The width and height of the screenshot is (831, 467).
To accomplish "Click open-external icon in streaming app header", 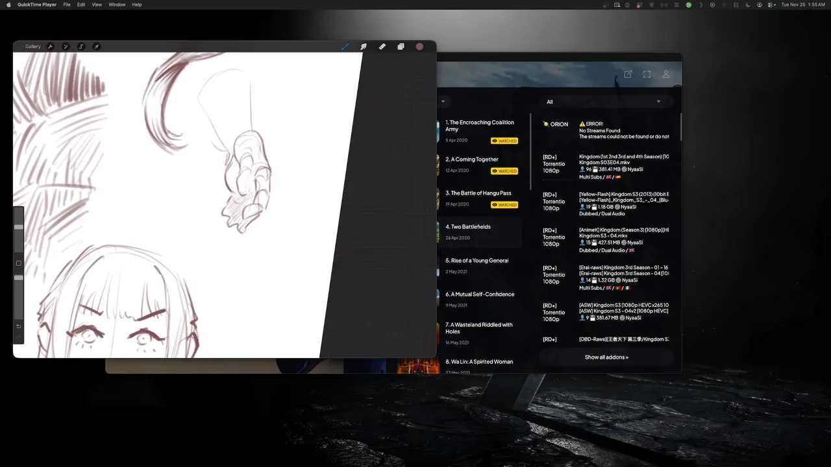I will pos(628,75).
